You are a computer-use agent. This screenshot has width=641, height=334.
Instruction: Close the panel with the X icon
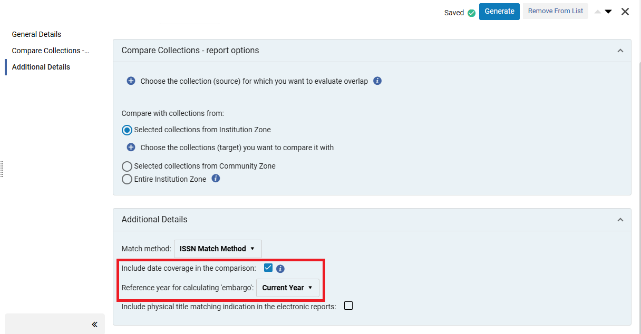625,12
